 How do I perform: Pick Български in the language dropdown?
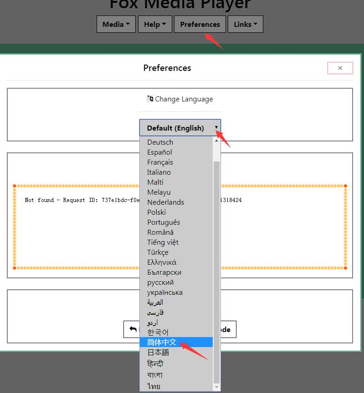click(x=176, y=272)
